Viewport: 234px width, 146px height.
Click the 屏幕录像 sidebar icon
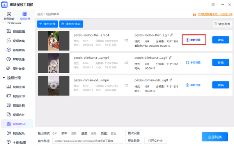point(9,59)
